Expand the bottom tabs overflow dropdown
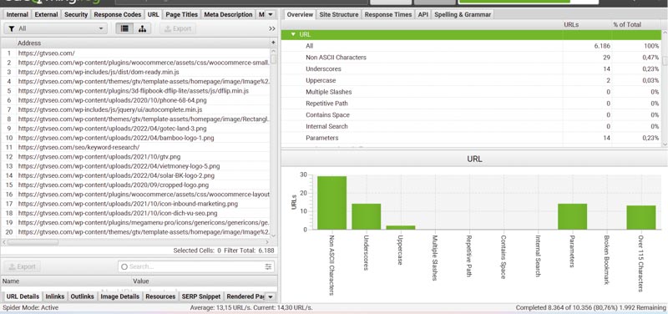The height and width of the screenshot is (314, 668). pyautogui.click(x=270, y=296)
